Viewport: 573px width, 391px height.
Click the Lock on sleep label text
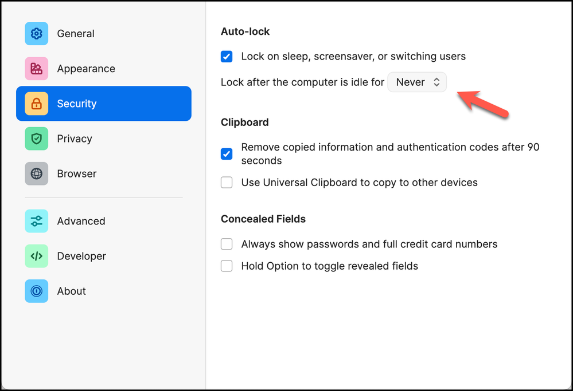[353, 57]
